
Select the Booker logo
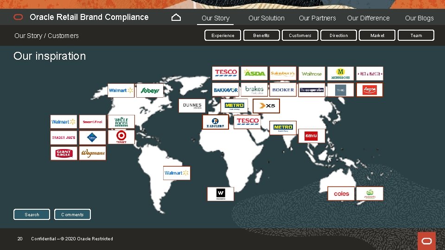(283, 90)
